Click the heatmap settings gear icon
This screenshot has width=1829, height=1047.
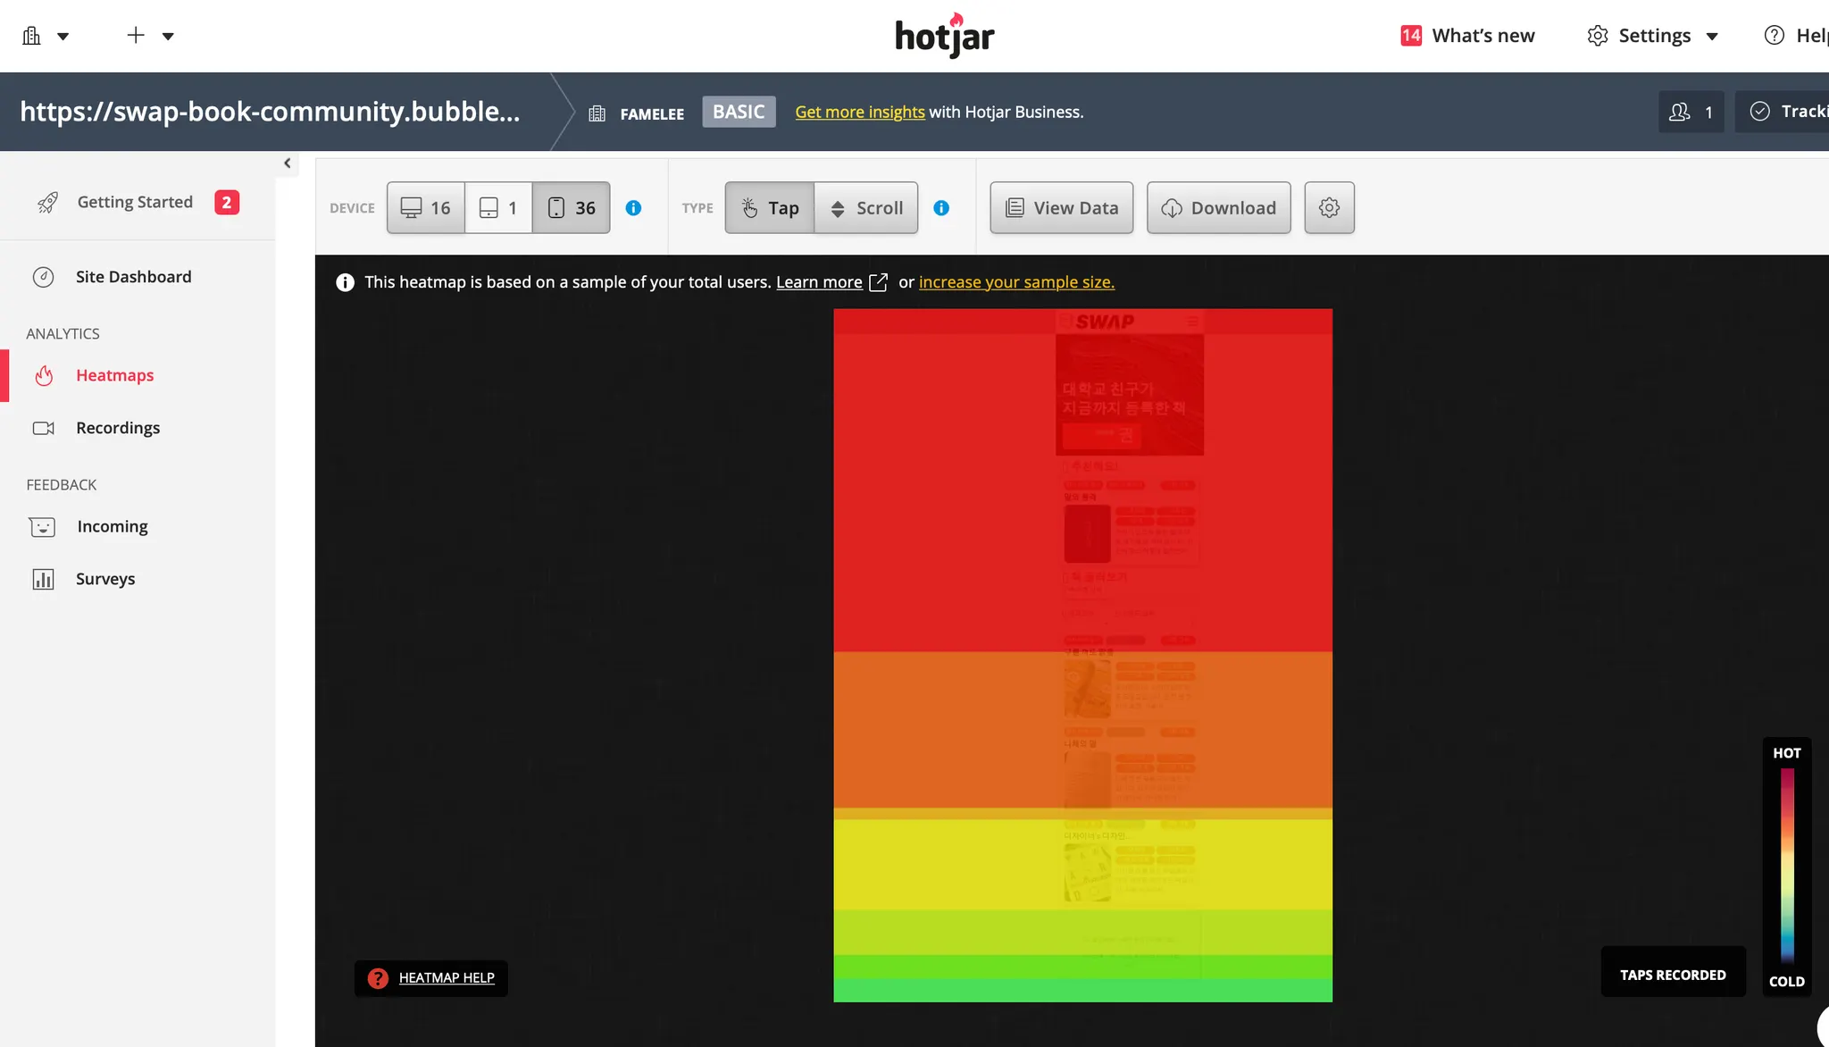pos(1329,208)
